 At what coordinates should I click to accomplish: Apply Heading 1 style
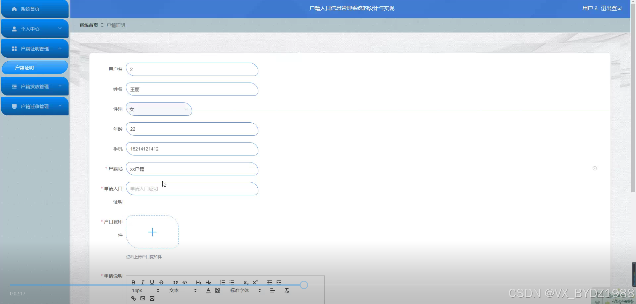click(x=199, y=282)
